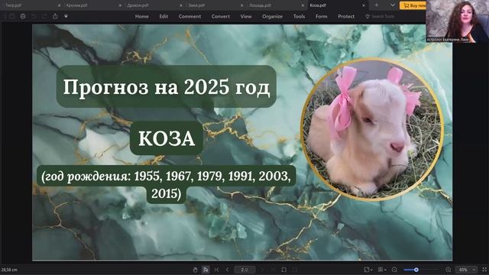Click the zoom slider handle
The image size is (489, 275).
pyautogui.click(x=416, y=270)
